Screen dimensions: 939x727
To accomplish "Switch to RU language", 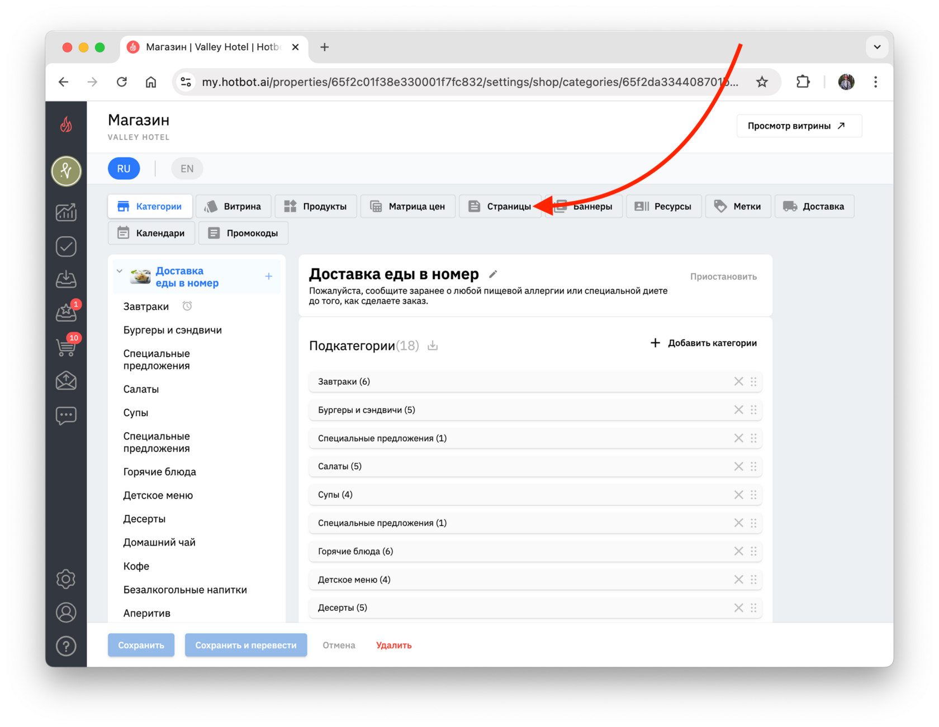I will pyautogui.click(x=124, y=169).
